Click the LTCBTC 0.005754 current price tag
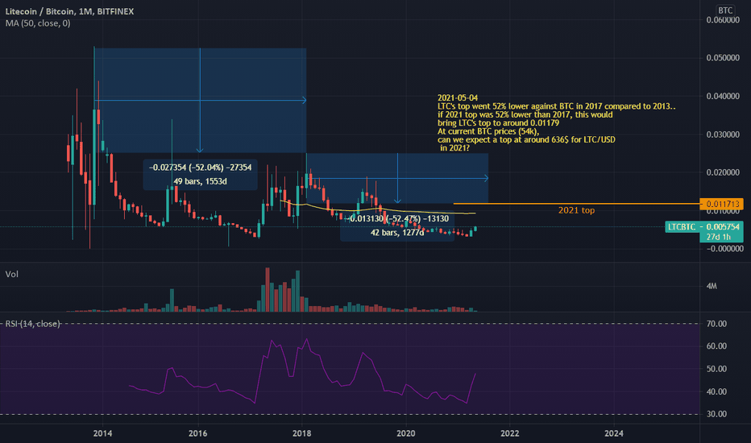This screenshot has height=443, width=751. pos(704,226)
